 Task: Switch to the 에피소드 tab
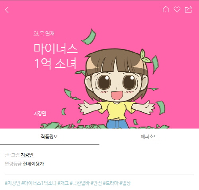point(149,137)
